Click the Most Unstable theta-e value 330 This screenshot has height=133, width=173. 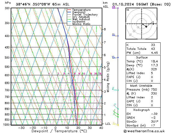tap(154, 93)
